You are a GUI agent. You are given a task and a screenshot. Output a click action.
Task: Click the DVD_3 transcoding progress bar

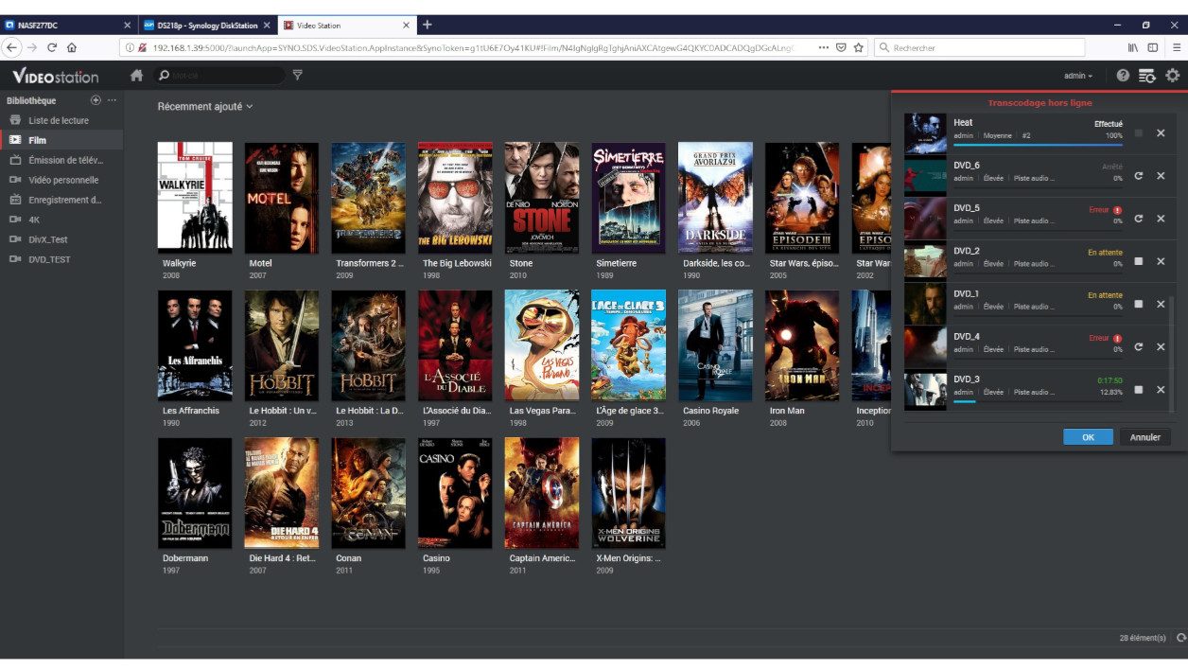coord(1038,400)
